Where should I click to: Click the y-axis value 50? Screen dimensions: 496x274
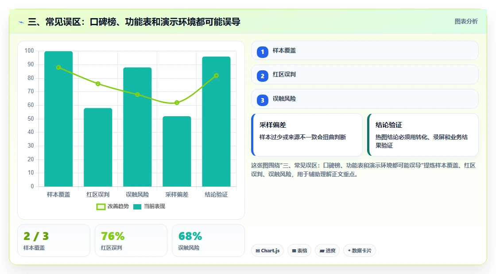pyautogui.click(x=31, y=119)
